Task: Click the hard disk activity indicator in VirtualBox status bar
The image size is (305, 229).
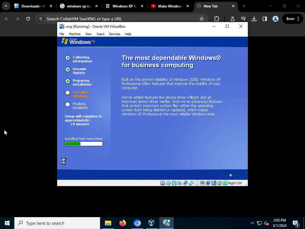Action: [163, 183]
